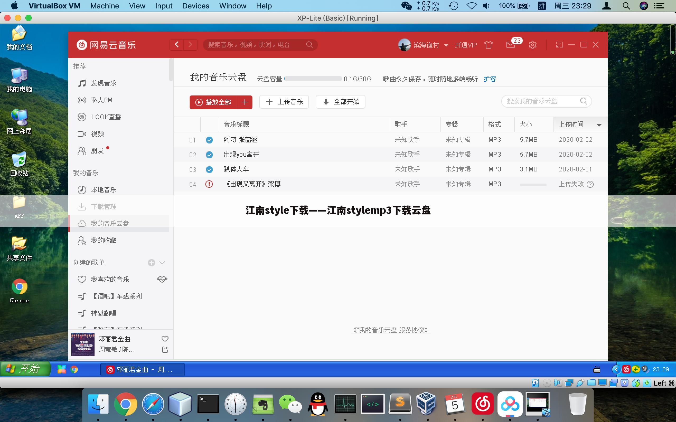Expand the 滨海渔村 user dropdown

pos(446,45)
